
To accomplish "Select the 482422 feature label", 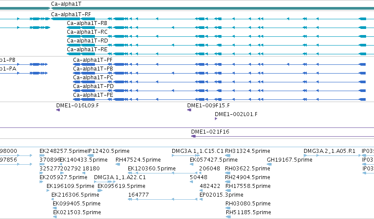I will pos(210,187).
